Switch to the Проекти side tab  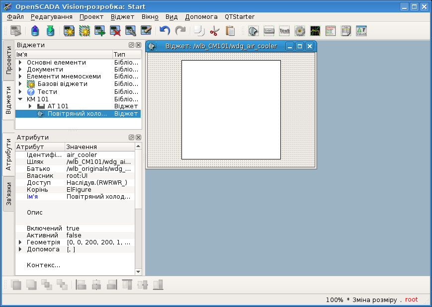coord(8,60)
